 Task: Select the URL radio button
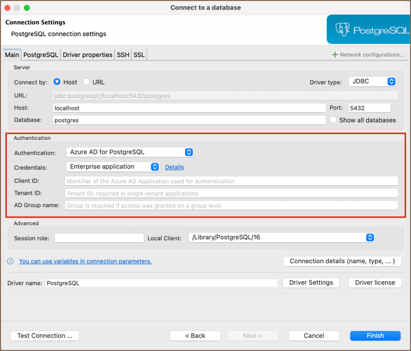pyautogui.click(x=86, y=82)
